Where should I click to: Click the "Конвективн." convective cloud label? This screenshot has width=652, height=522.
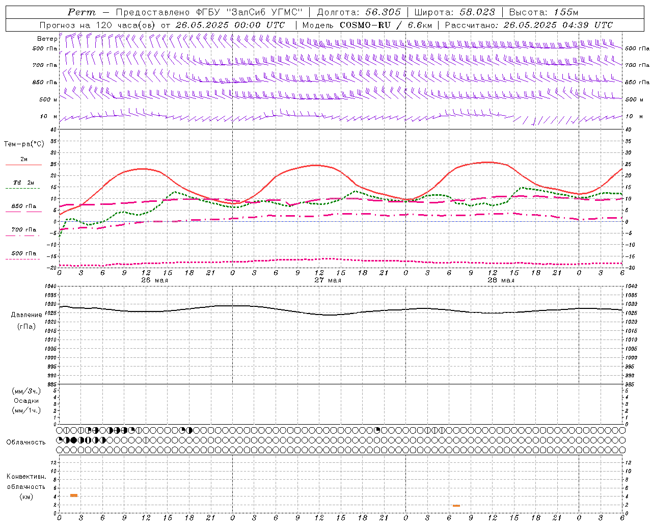click(26, 477)
